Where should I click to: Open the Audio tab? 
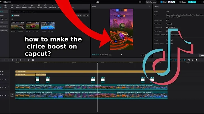5,6
